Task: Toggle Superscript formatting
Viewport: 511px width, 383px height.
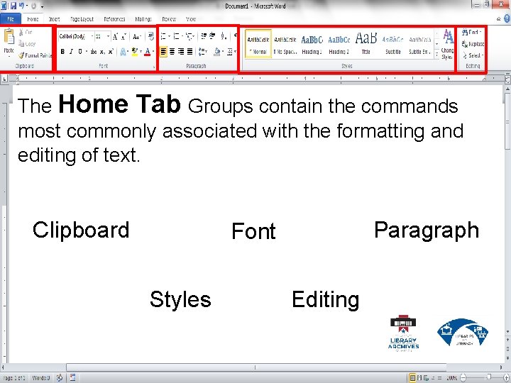Action: coord(111,52)
